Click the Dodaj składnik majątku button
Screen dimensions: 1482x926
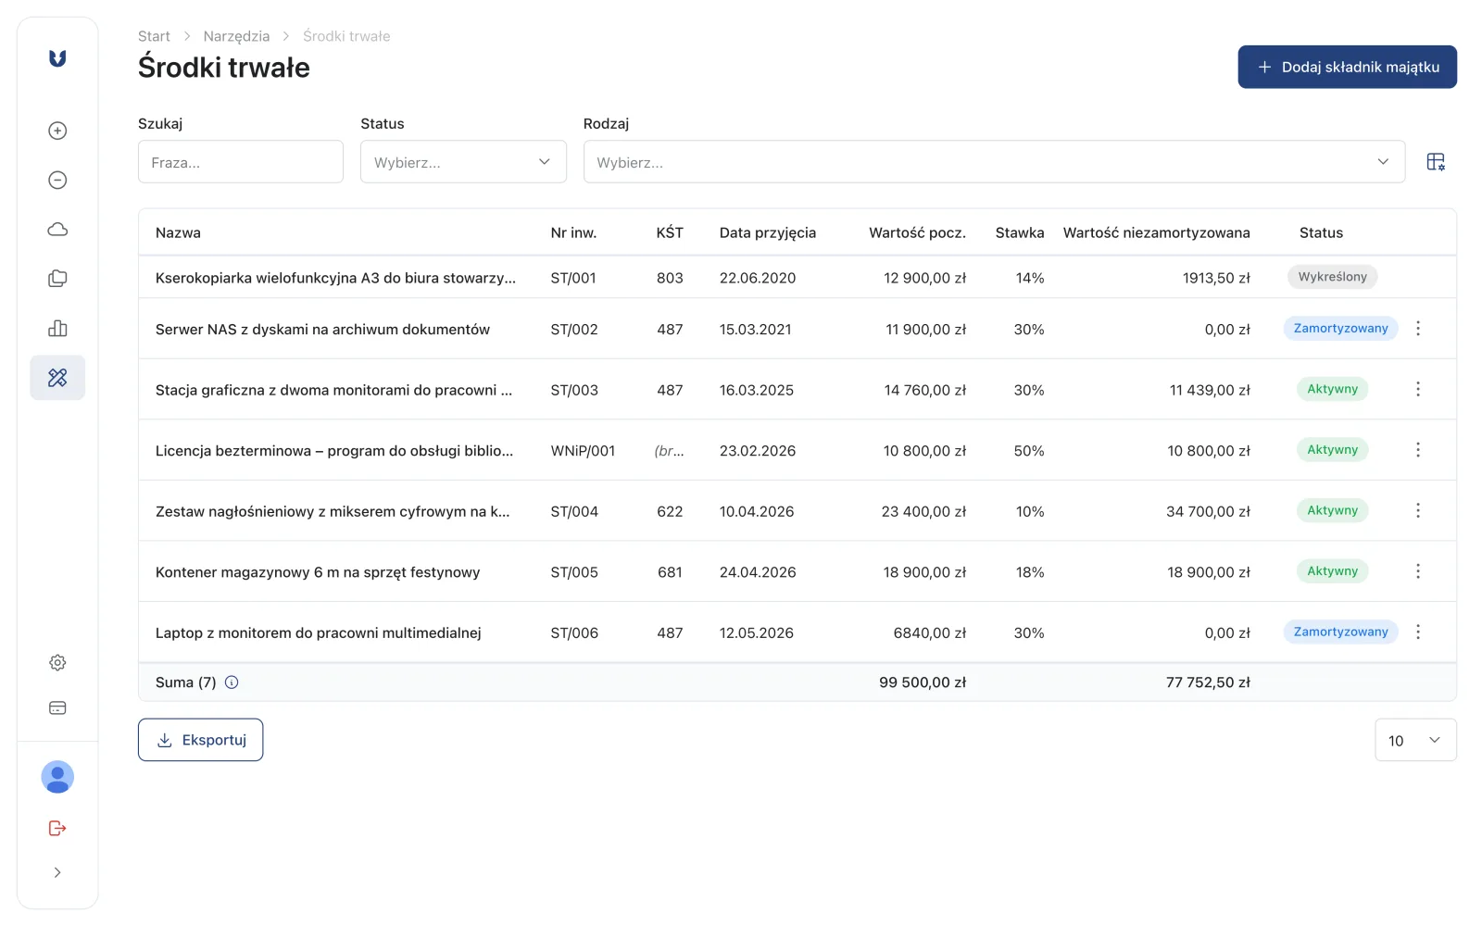[x=1347, y=67]
